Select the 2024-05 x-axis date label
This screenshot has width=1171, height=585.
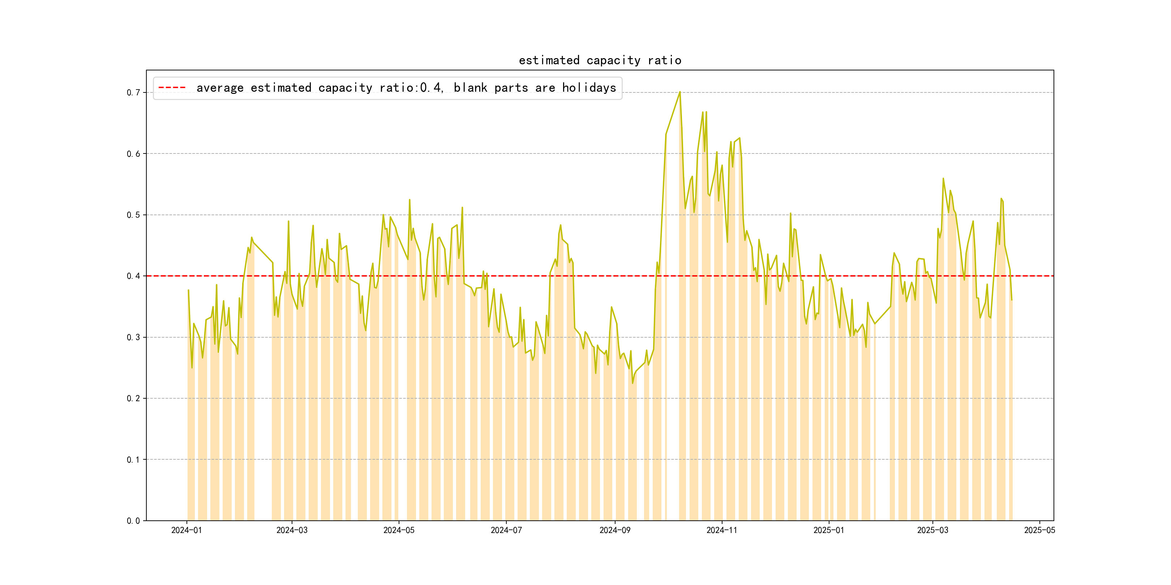(x=399, y=530)
